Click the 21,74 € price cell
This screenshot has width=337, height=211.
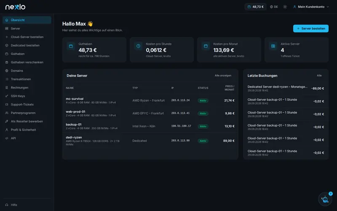click(229, 100)
